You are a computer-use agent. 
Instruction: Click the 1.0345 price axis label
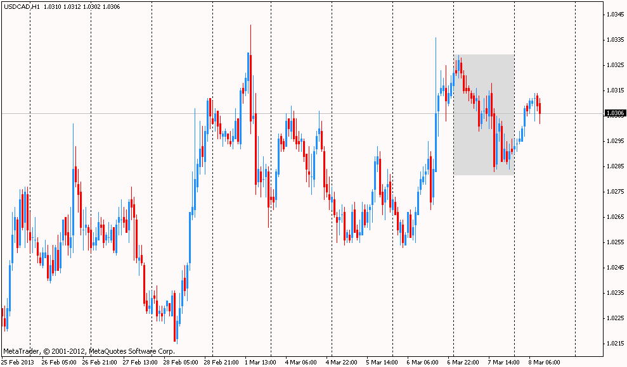(615, 14)
